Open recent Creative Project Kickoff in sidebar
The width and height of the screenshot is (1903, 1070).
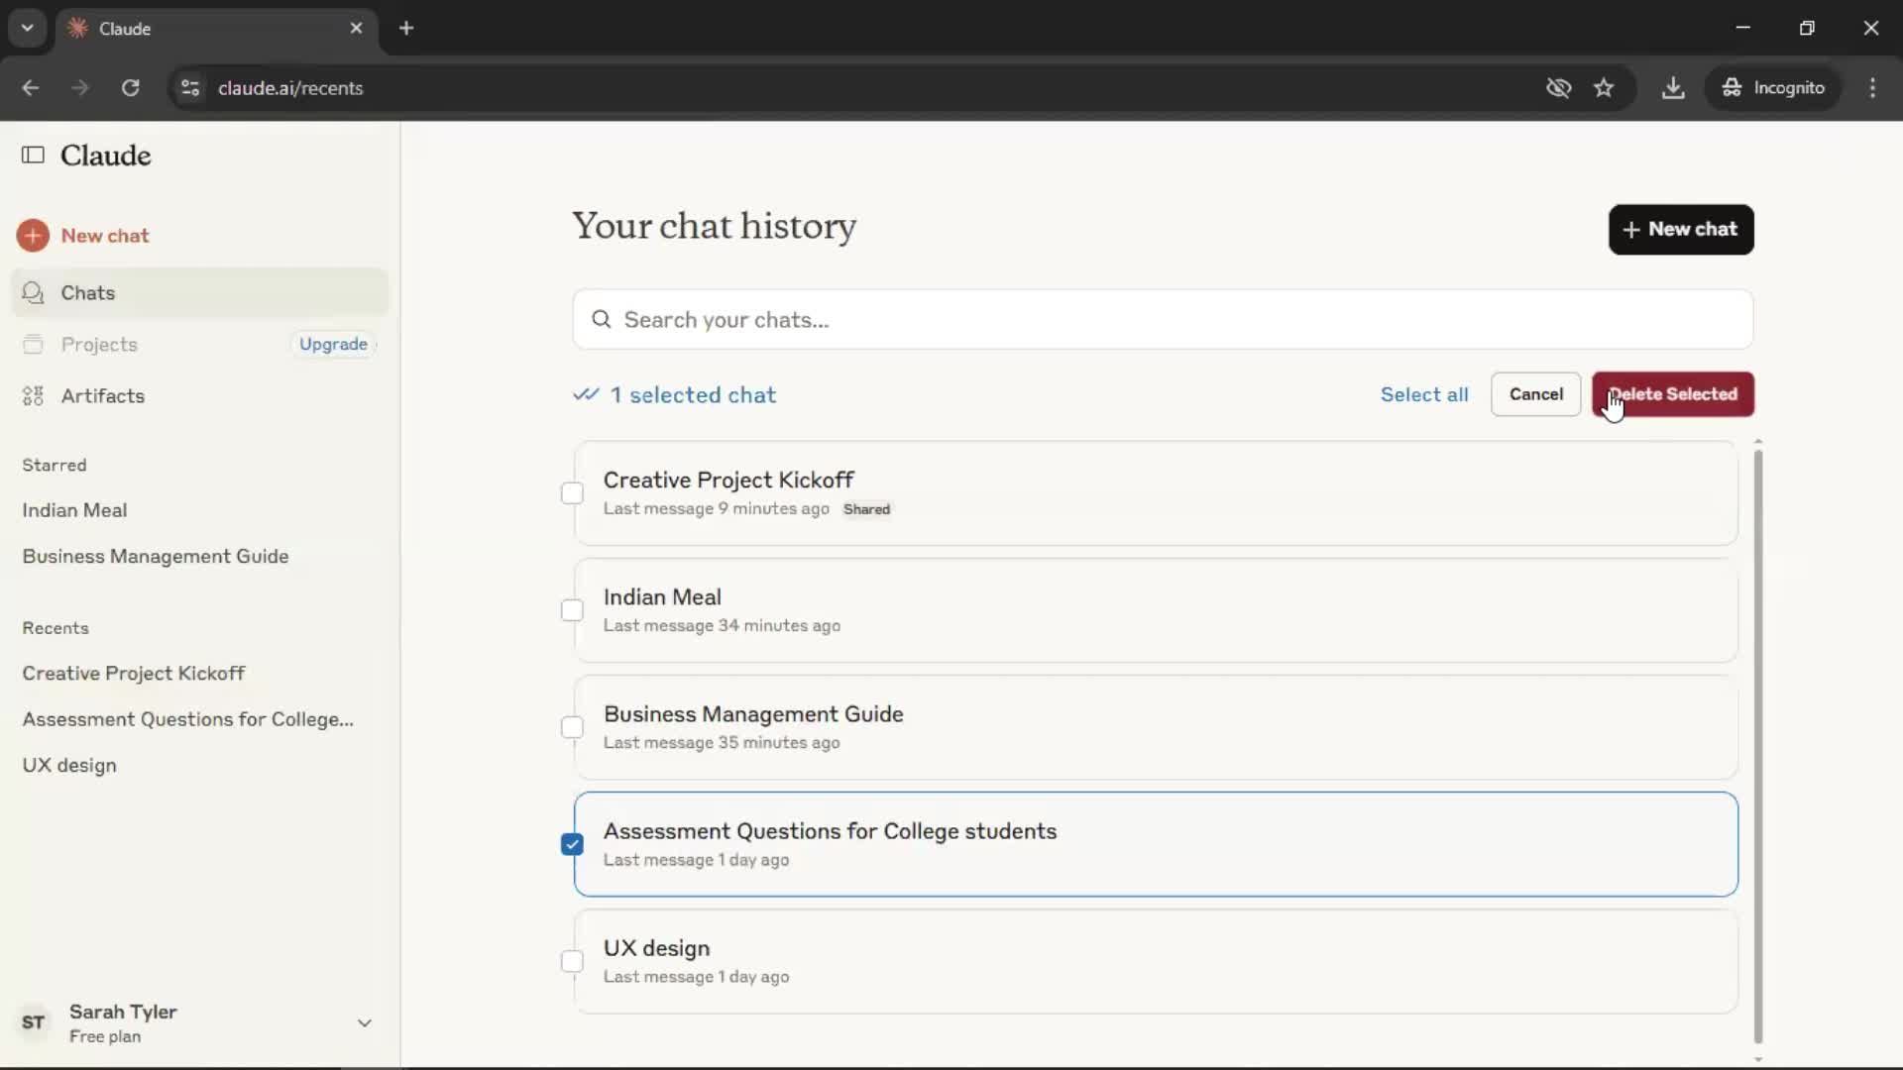click(134, 673)
